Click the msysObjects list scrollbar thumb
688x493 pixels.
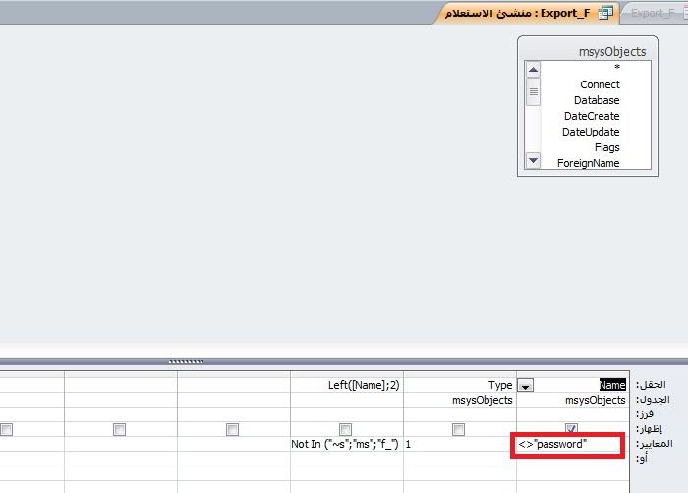pyautogui.click(x=533, y=93)
